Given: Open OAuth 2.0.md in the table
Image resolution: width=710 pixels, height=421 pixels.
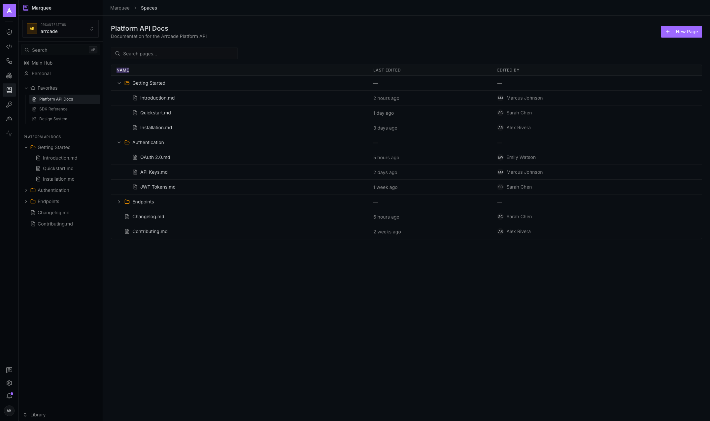Looking at the screenshot, I should 155,157.
